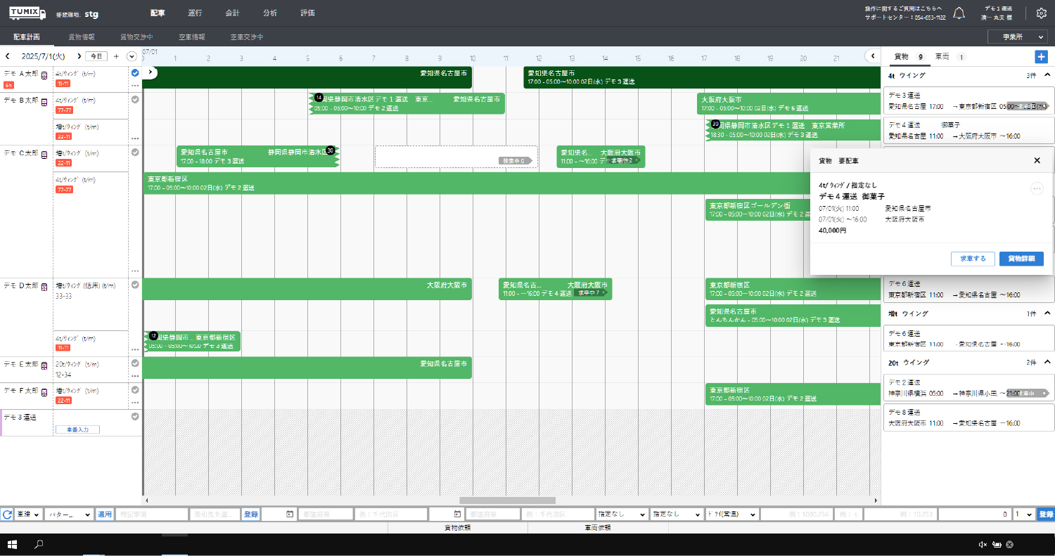Image resolution: width=1055 pixels, height=556 pixels.
Task: Click the blue plus button to add cargo
Action: pyautogui.click(x=1041, y=56)
